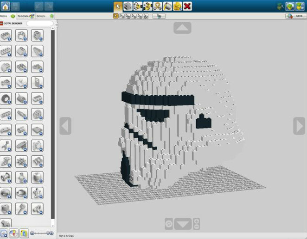Reset the camera view

pyautogui.click(x=169, y=224)
